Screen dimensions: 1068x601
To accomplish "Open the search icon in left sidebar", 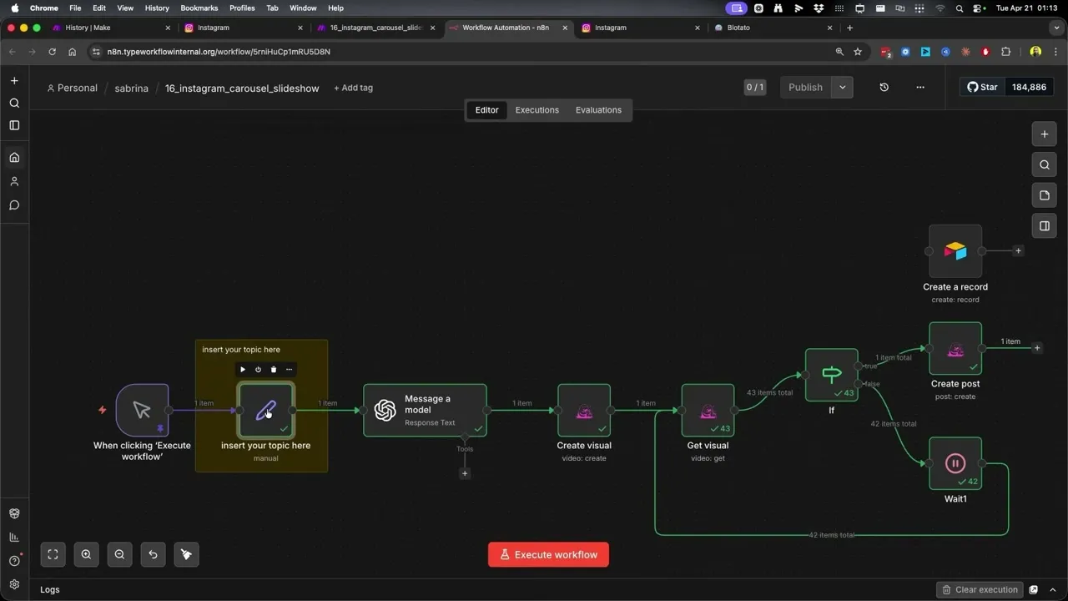I will [x=14, y=104].
